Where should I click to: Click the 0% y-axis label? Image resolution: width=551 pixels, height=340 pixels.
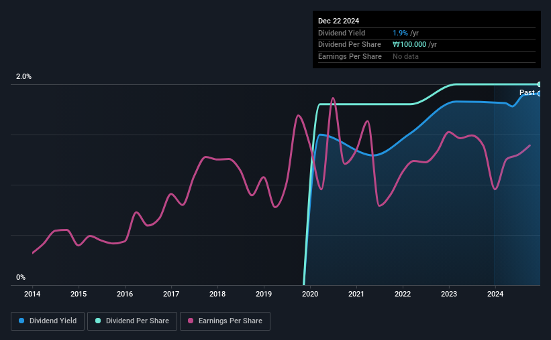click(21, 277)
